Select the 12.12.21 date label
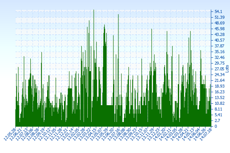The width and height of the screenshot is (230, 153). [62, 134]
